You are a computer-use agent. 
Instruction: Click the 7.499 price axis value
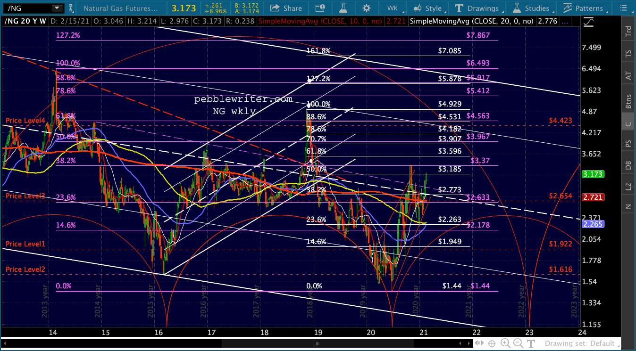coord(592,48)
